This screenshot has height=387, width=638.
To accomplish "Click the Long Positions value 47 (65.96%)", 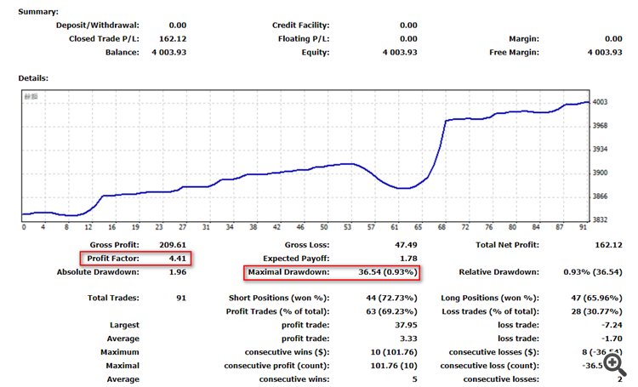I will pyautogui.click(x=596, y=298).
